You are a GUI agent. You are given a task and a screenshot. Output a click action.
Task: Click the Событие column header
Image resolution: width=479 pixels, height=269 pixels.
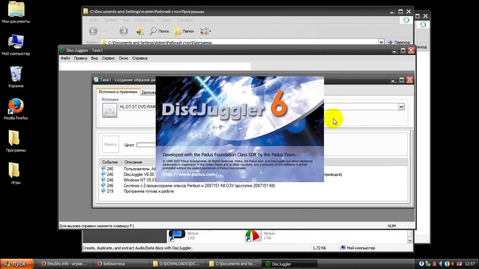(x=110, y=162)
